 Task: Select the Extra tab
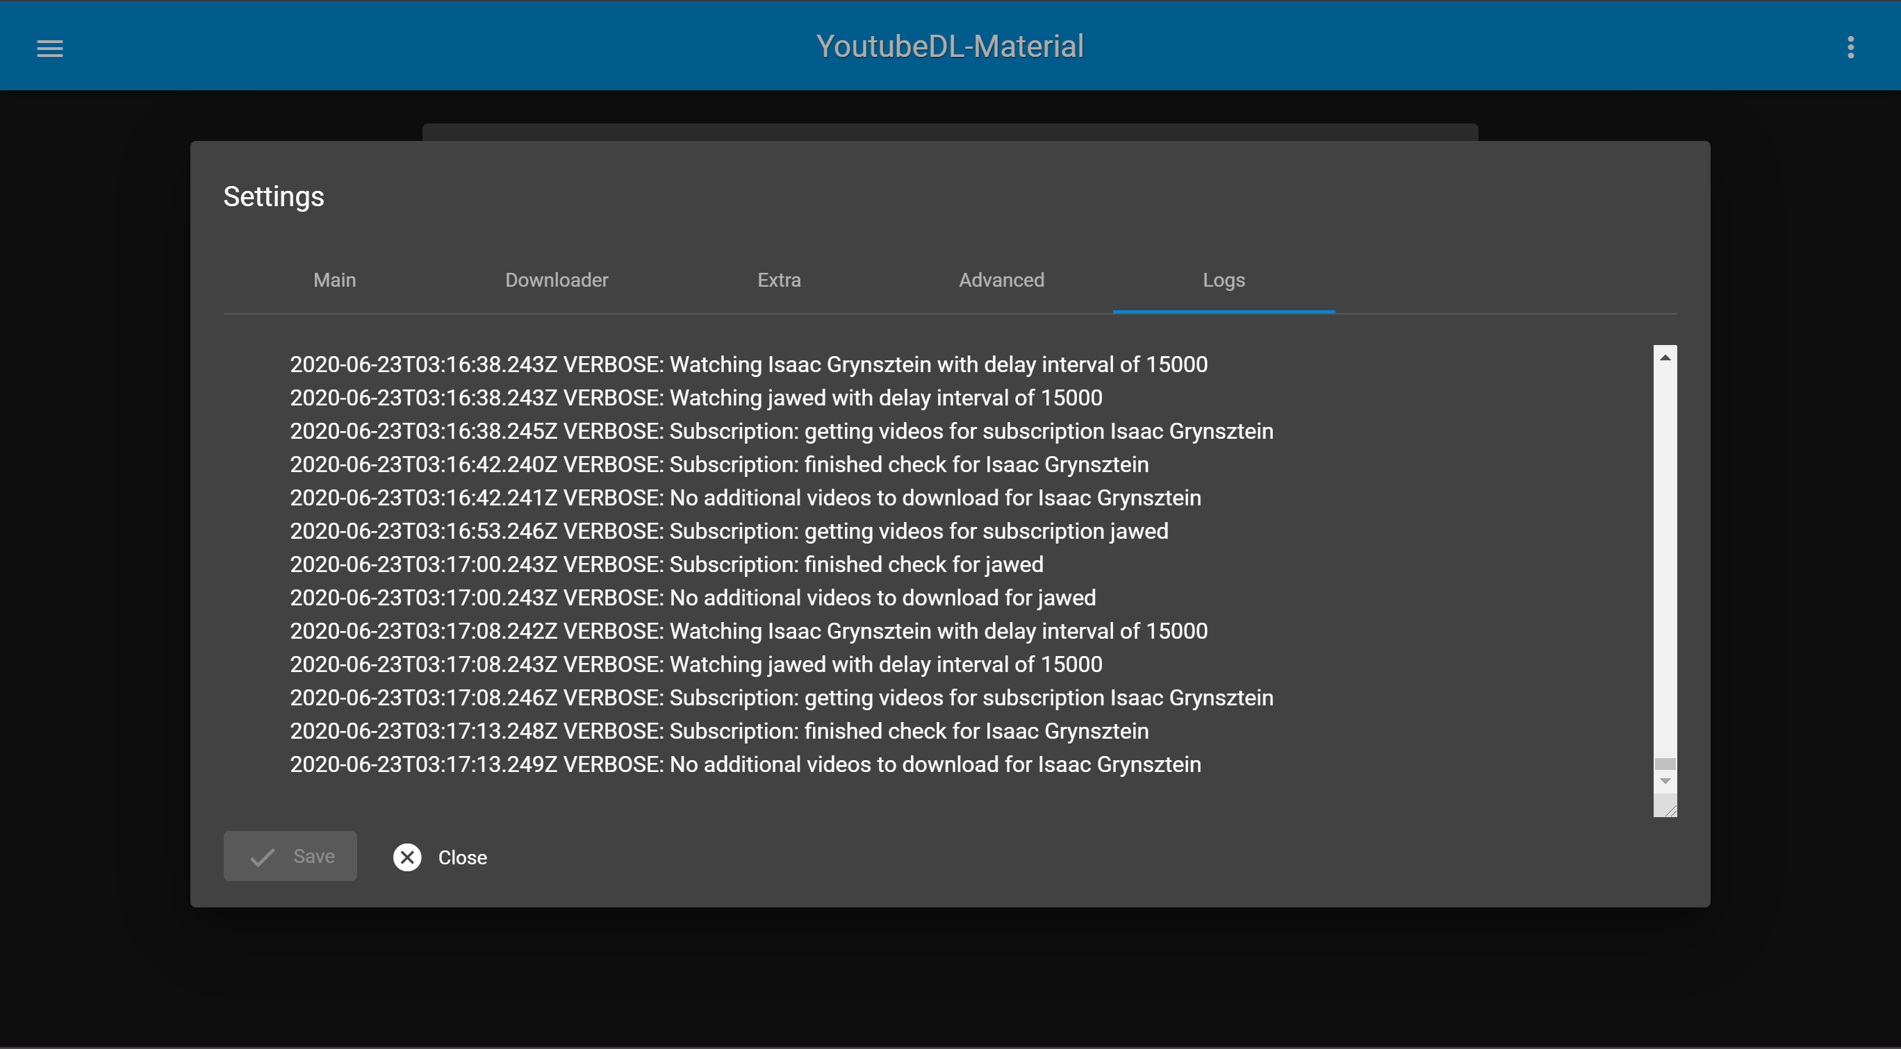click(779, 280)
